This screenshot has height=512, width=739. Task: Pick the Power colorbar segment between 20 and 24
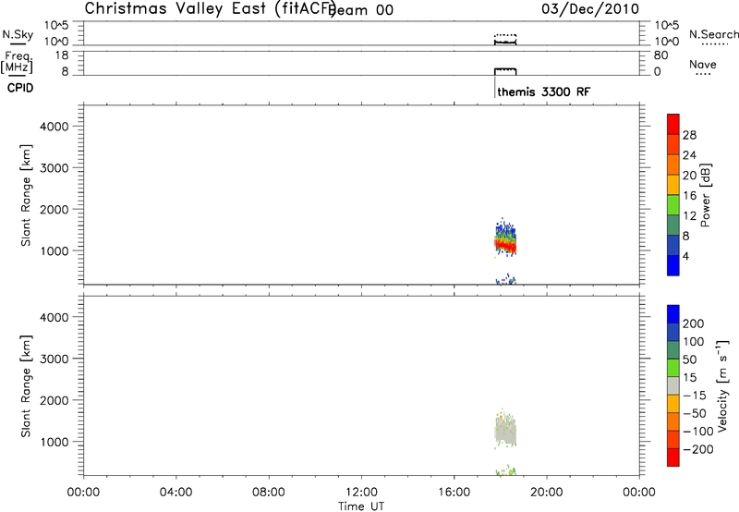673,165
